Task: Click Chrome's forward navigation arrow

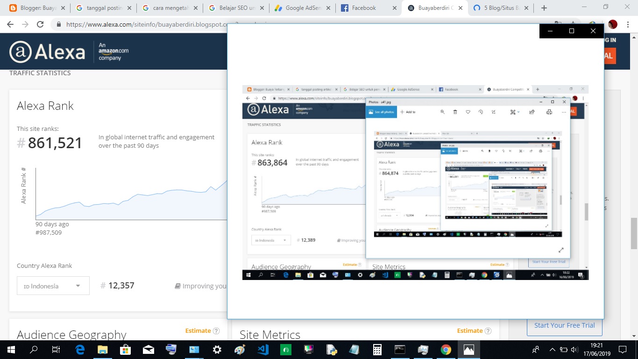Action: coord(24,25)
